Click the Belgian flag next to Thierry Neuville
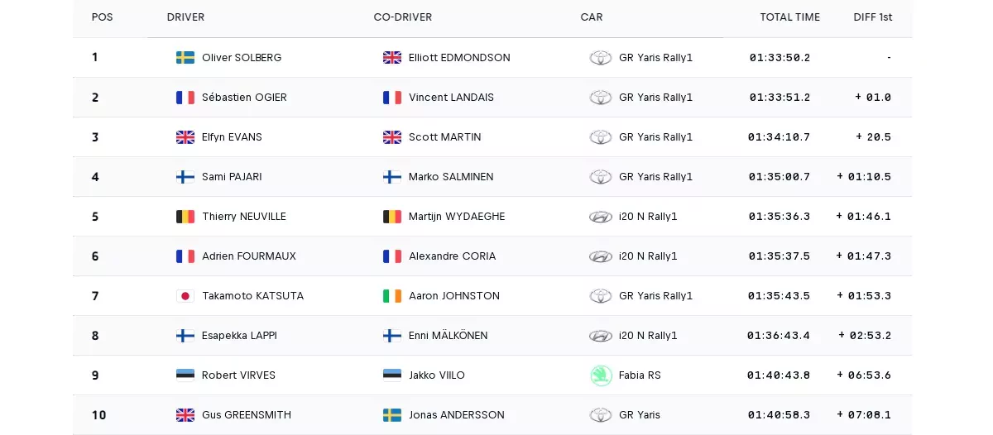The image size is (993, 435). click(x=185, y=217)
